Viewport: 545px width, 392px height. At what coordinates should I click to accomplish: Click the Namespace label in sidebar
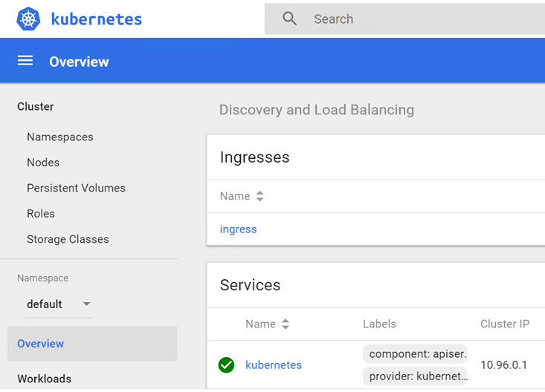(42, 278)
